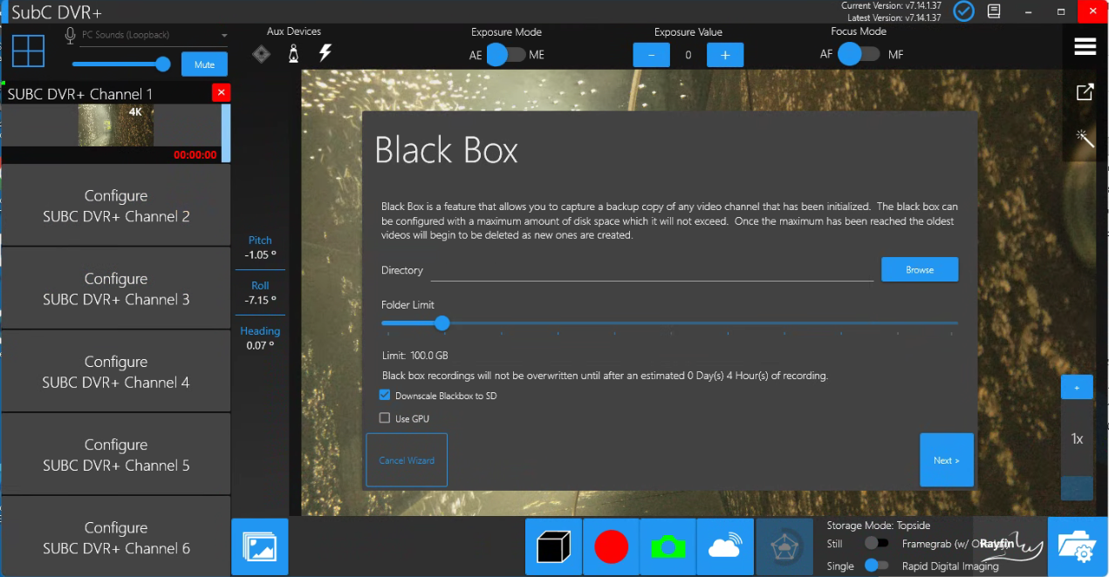Click the pop-out external window icon
This screenshot has height=577, width=1109.
[x=1085, y=92]
